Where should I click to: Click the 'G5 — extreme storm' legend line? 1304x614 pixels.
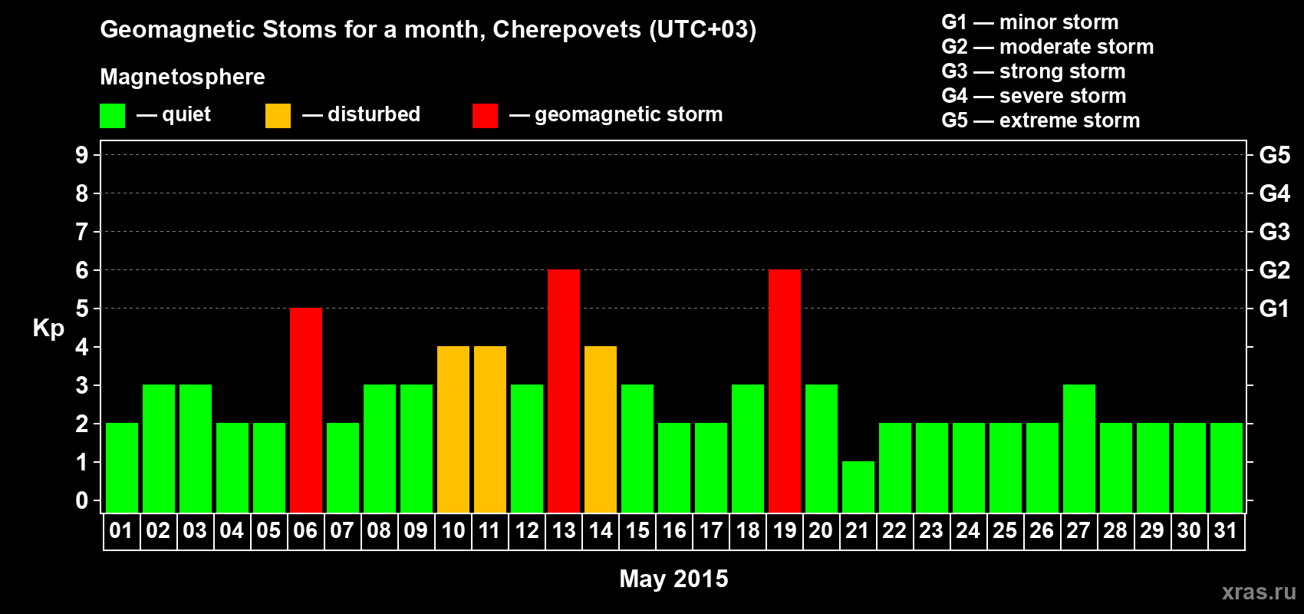pyautogui.click(x=1041, y=120)
